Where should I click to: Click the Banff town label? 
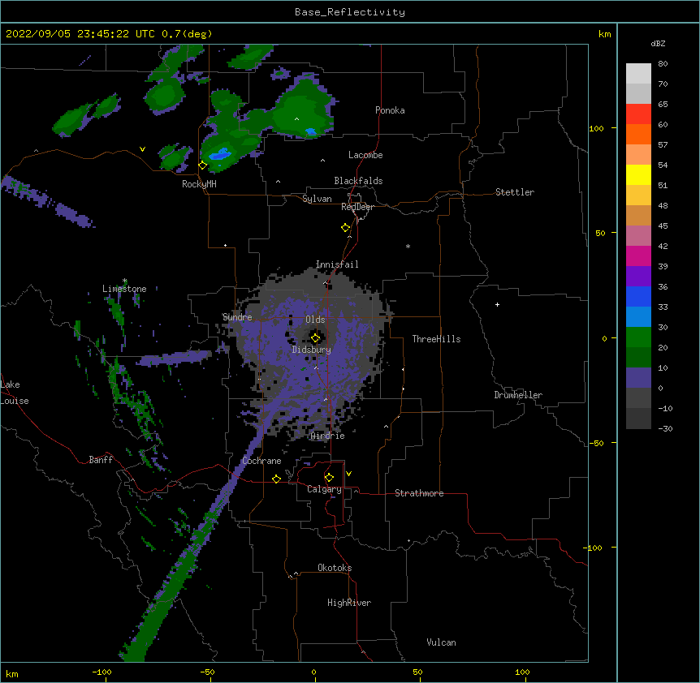tap(101, 460)
